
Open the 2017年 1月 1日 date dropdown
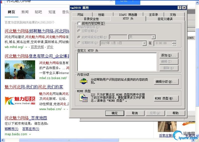[x=144, y=43]
